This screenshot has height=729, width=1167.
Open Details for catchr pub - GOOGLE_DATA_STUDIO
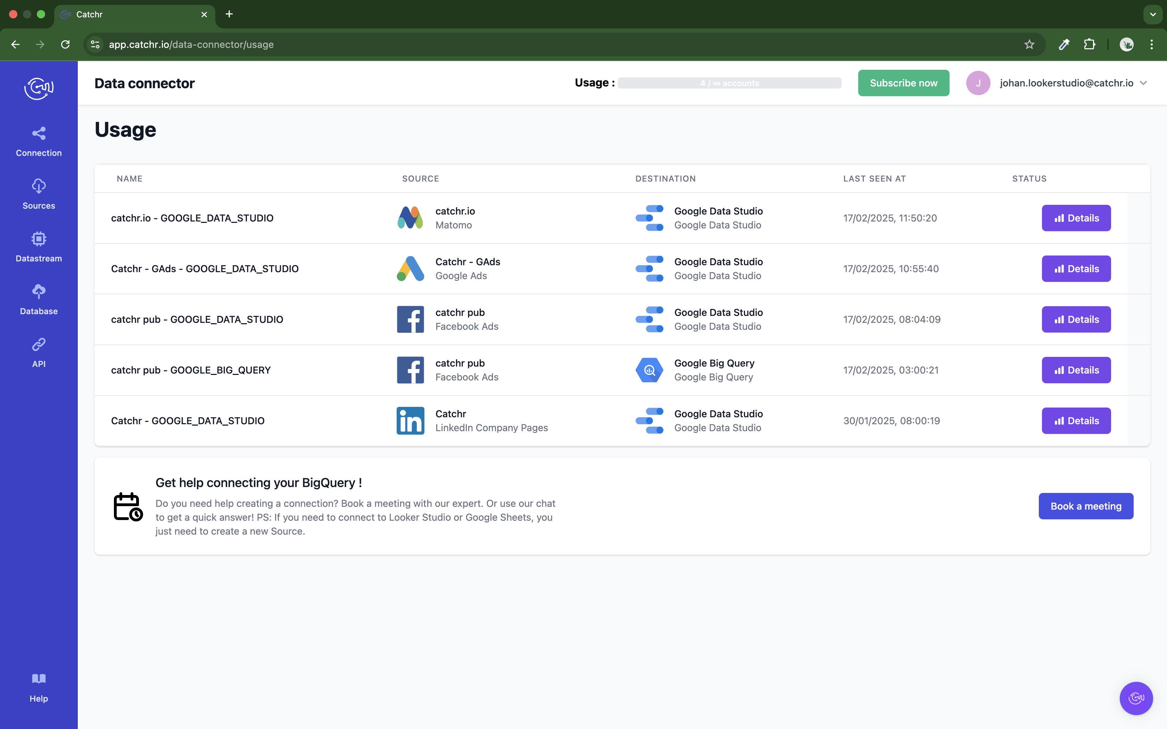point(1076,319)
